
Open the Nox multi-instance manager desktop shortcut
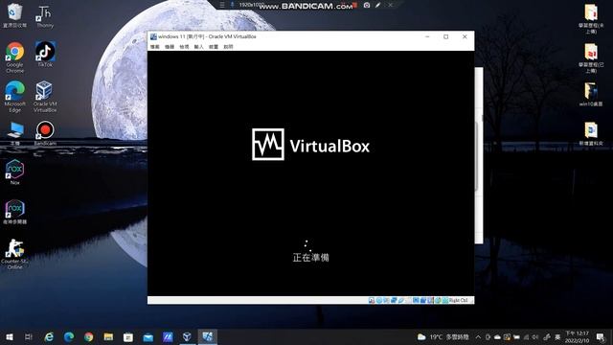15,211
